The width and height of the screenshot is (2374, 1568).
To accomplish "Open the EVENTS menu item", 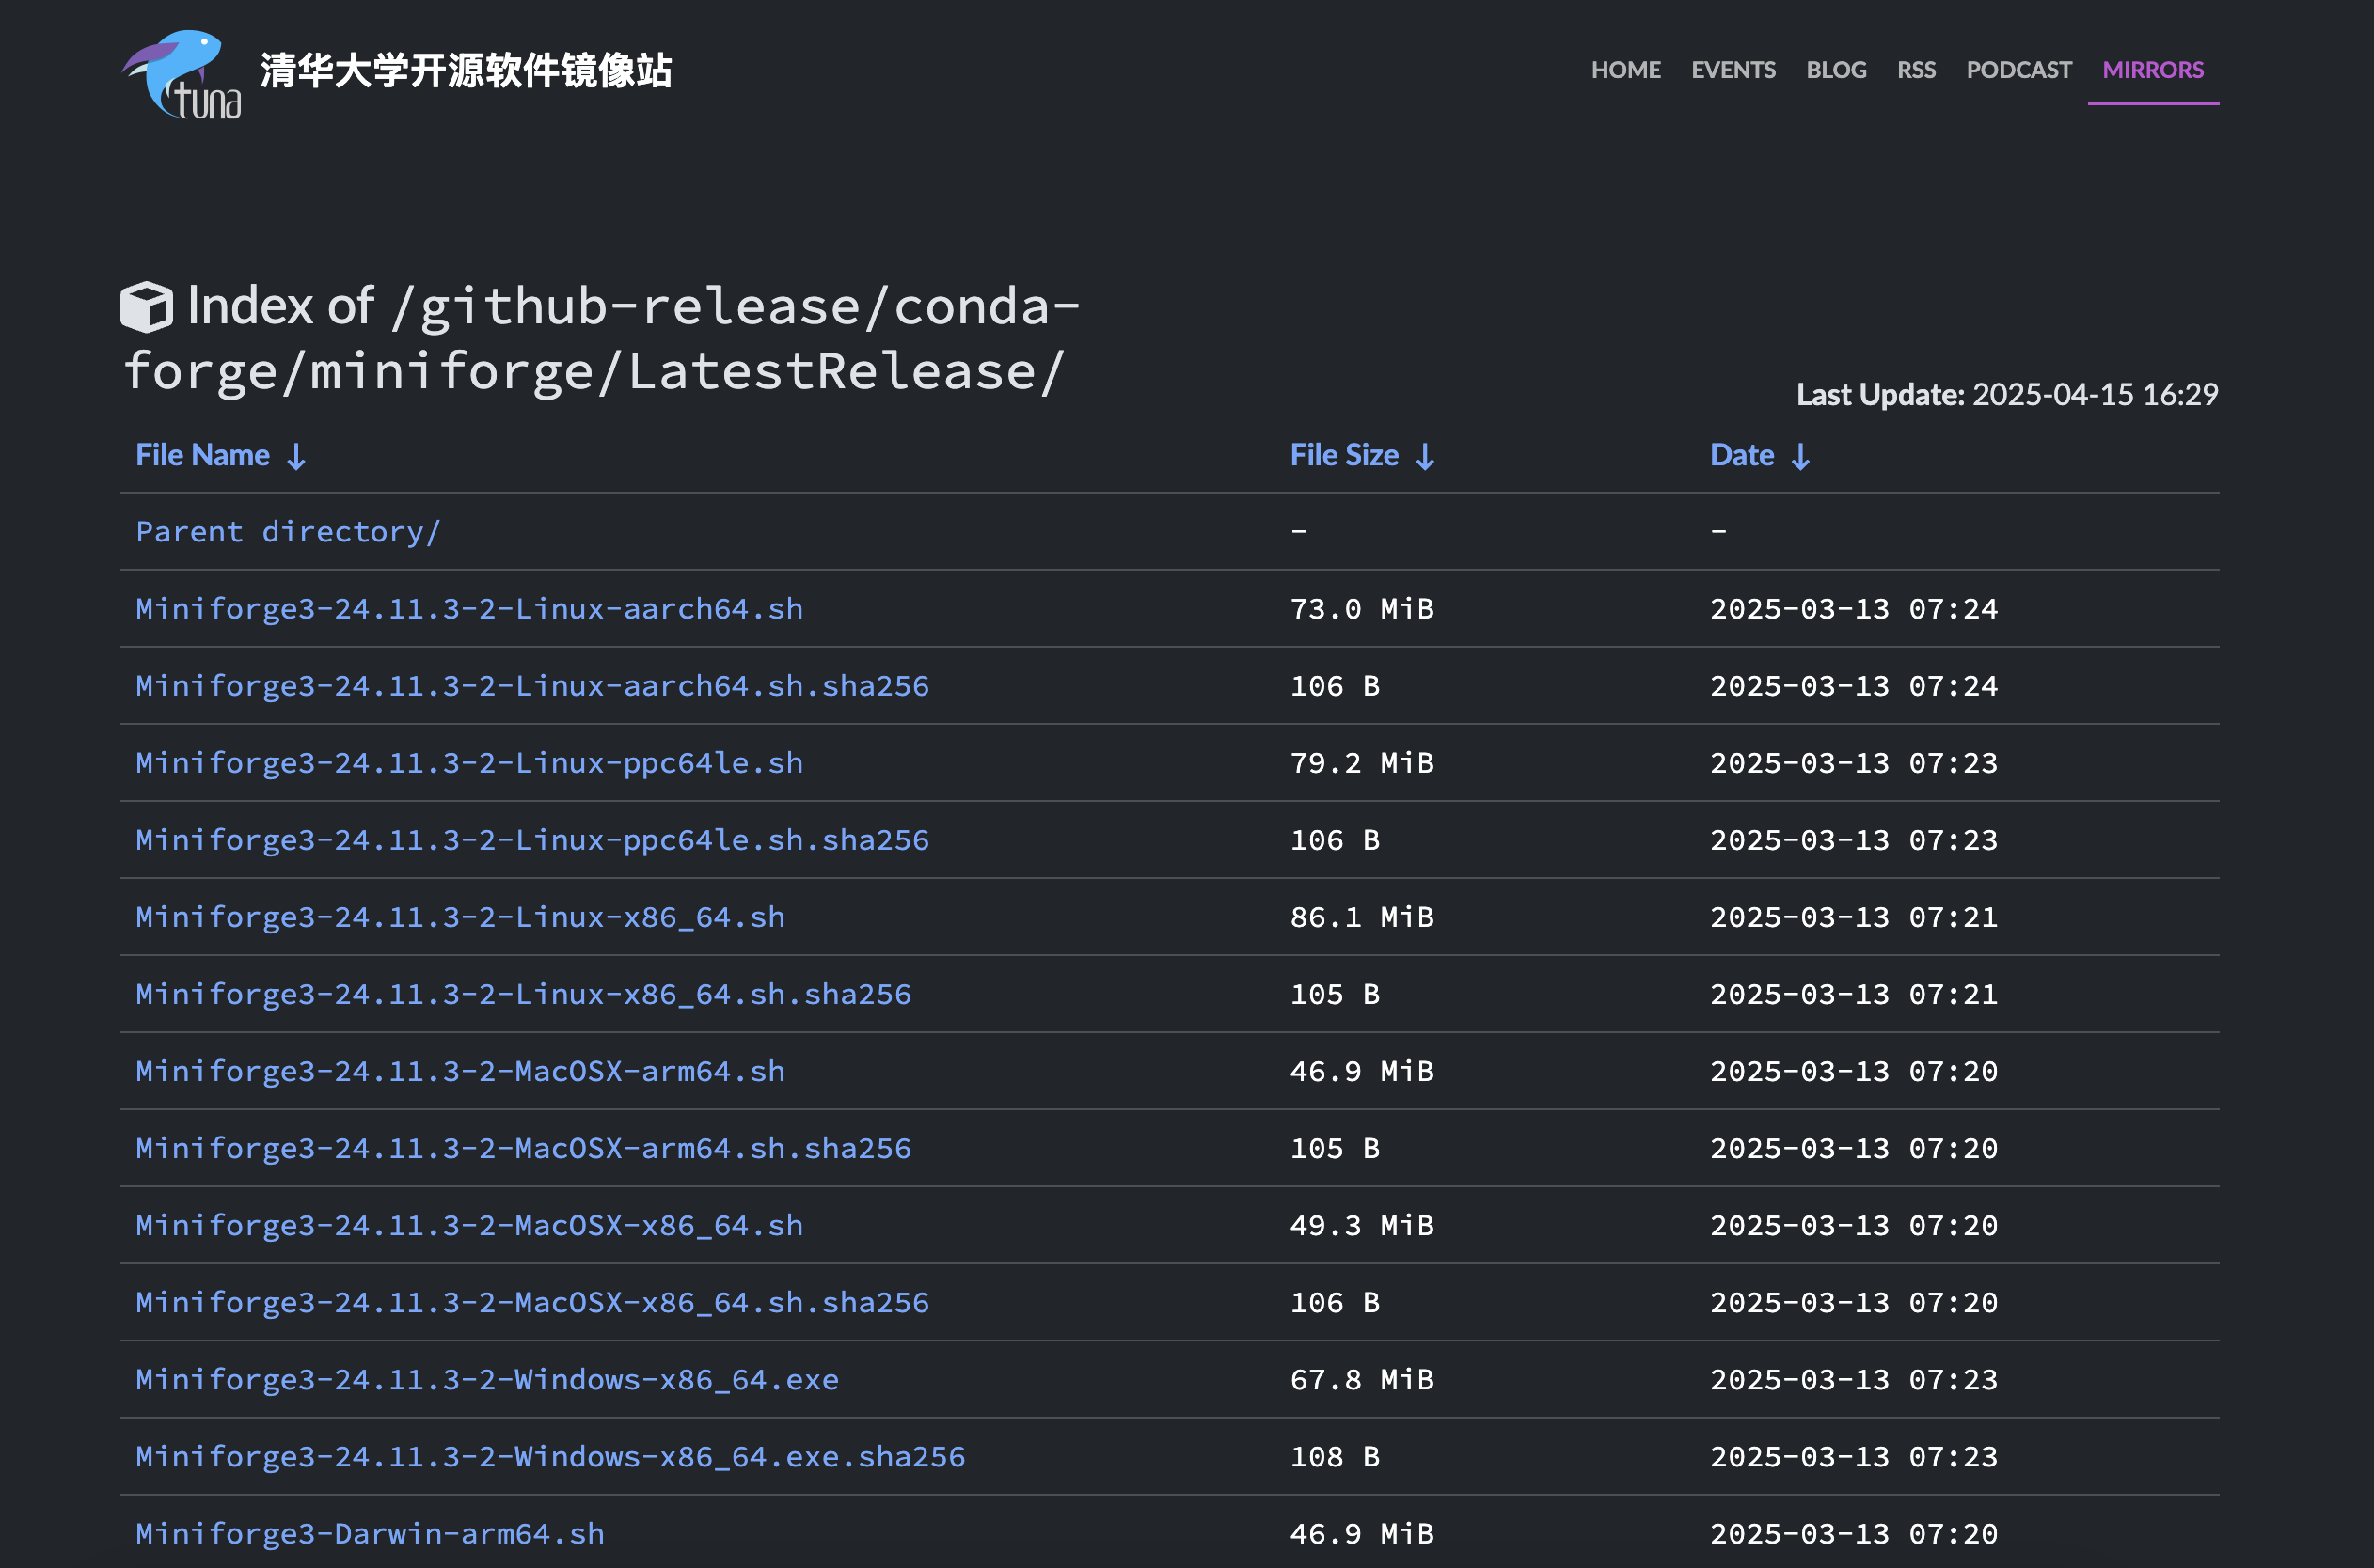I will 1733,70.
